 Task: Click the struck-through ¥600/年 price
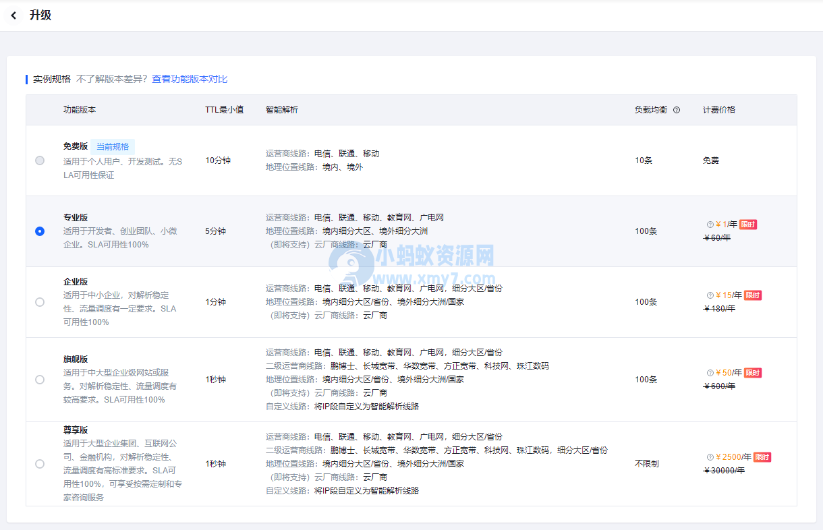(719, 386)
